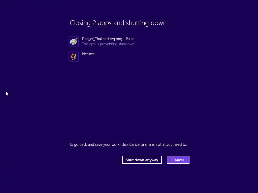Click the Pictures app icon
Viewport: 258px width, 193px height.
coord(74,57)
